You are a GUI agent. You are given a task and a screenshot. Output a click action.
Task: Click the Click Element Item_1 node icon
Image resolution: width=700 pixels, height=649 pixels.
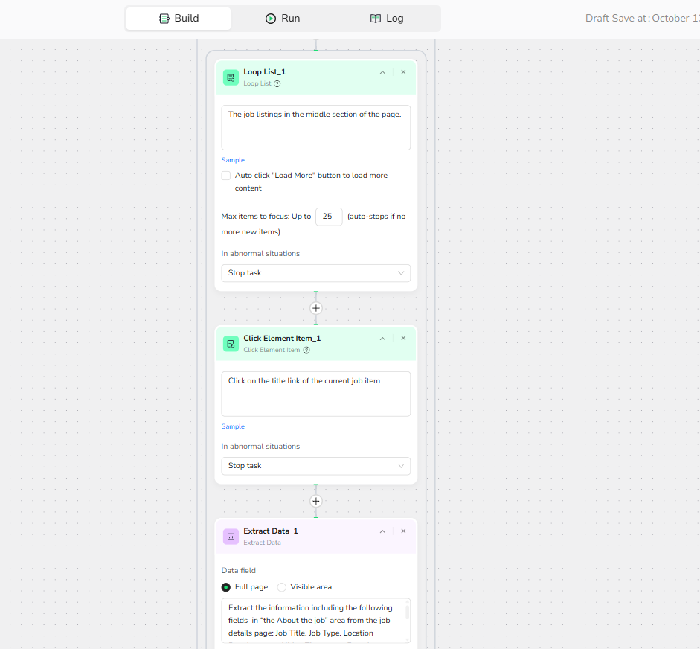(231, 344)
